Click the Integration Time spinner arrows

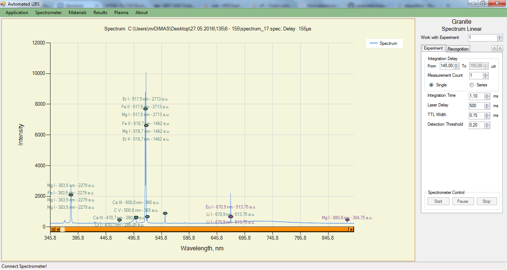point(487,96)
